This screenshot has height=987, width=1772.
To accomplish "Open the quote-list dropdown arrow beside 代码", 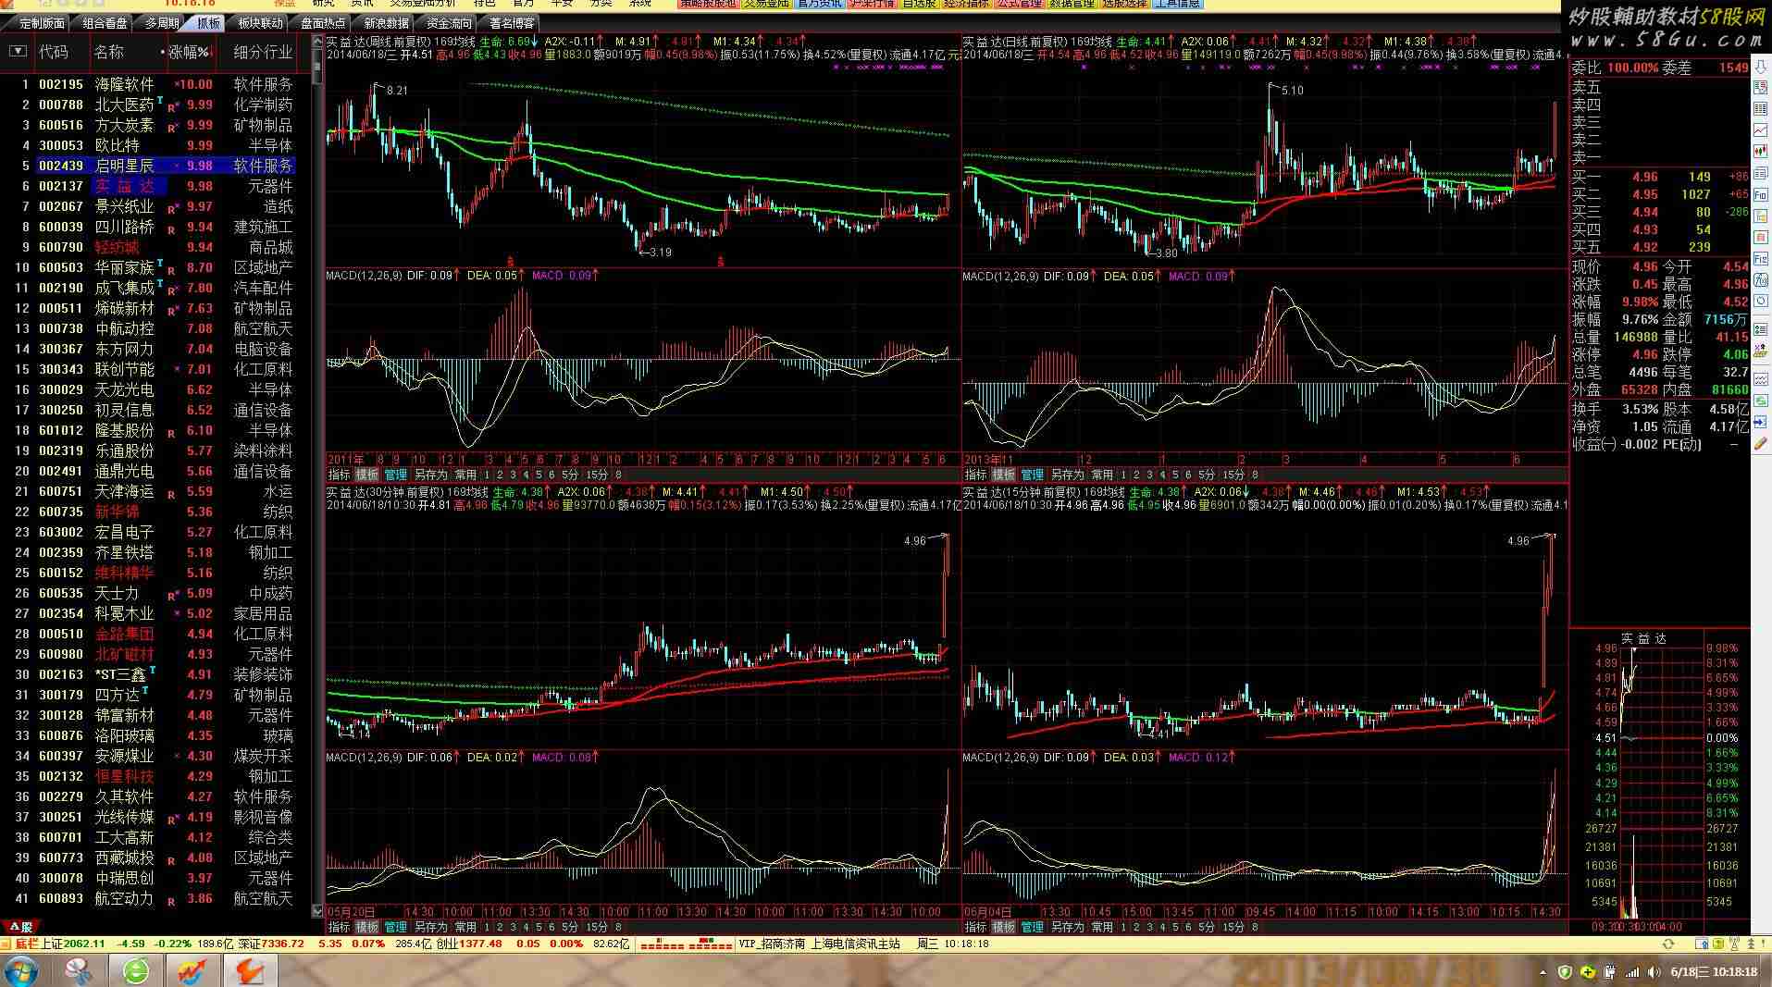I will click(17, 51).
